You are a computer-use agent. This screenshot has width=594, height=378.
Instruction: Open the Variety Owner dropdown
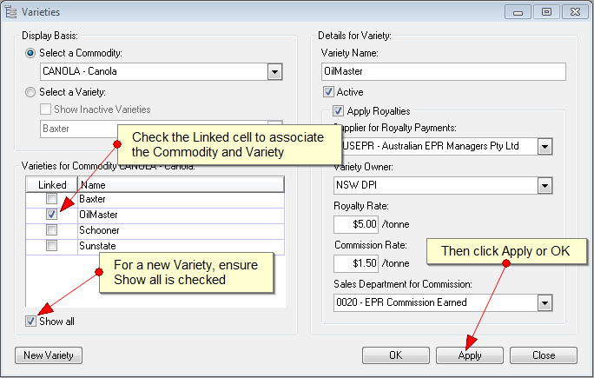(x=544, y=185)
